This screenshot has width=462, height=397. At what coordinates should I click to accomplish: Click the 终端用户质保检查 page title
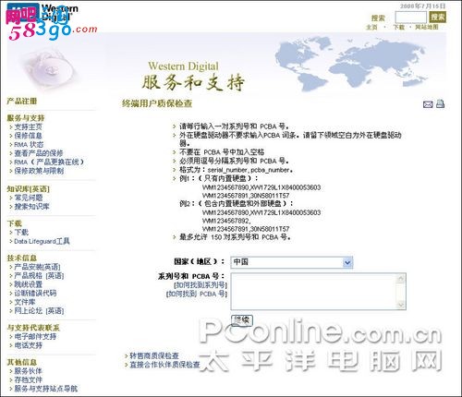(x=157, y=103)
